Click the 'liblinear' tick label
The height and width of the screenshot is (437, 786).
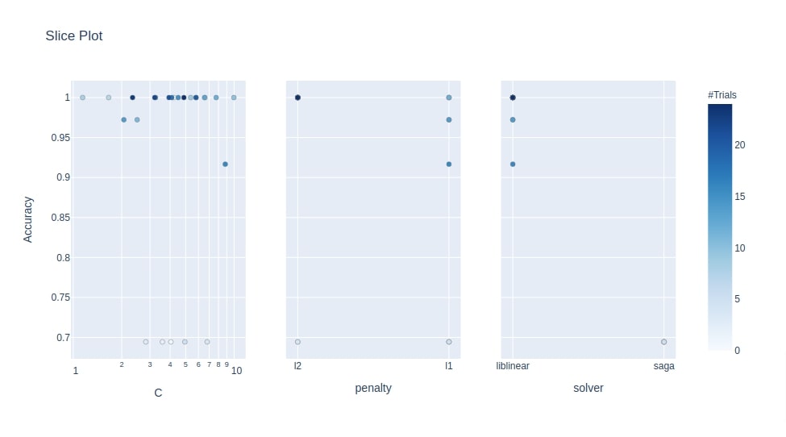[x=513, y=366]
